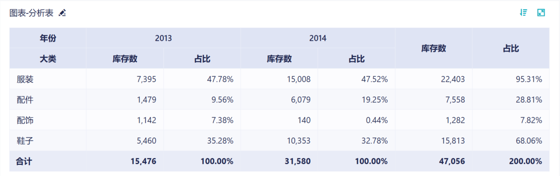The image size is (560, 176).
Task: Click 占比 header under 2014
Action: [x=357, y=59]
